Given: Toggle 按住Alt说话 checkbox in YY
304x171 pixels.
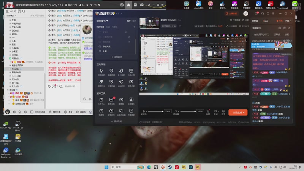Looking at the screenshot, I should [x=32, y=112].
